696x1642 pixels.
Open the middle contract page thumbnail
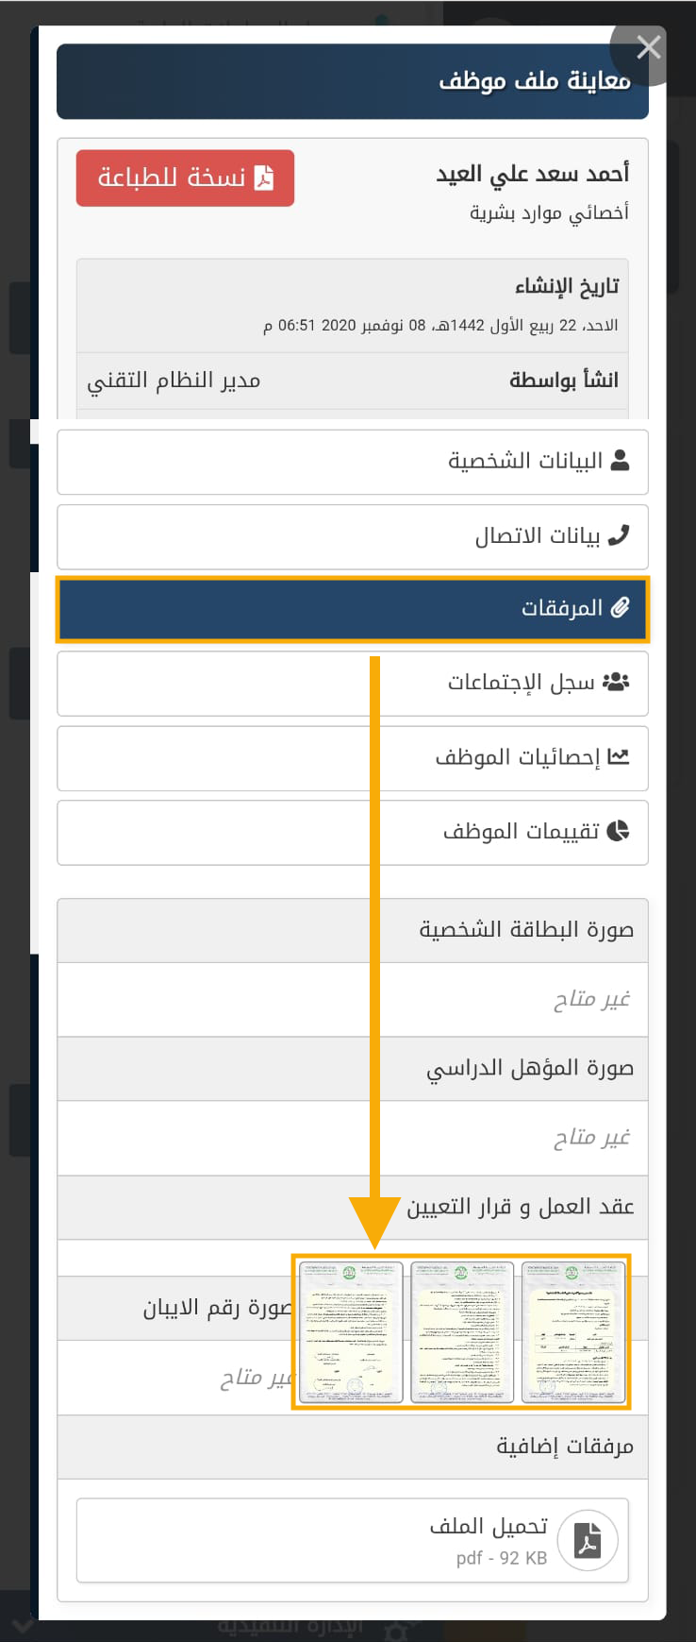click(462, 1331)
